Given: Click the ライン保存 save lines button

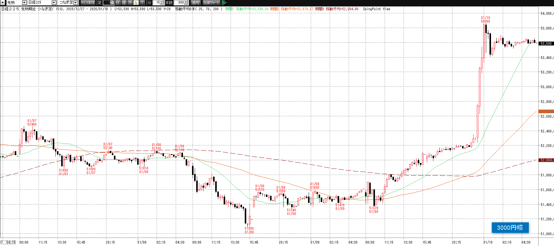Looking at the screenshot, I should click(x=88, y=3).
